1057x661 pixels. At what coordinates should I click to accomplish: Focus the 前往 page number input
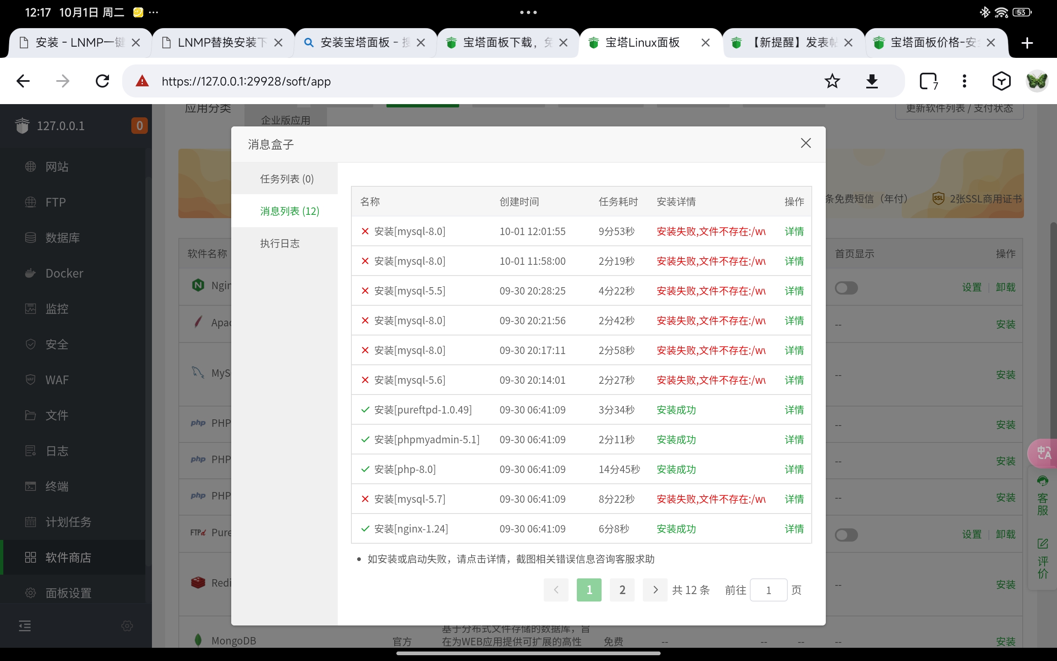pyautogui.click(x=768, y=590)
